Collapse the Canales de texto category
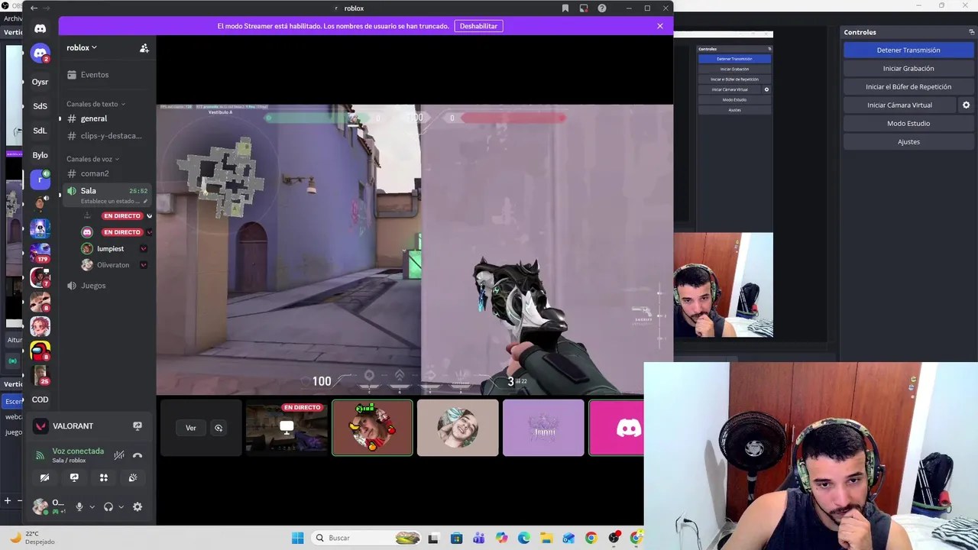978x550 pixels. coord(96,104)
